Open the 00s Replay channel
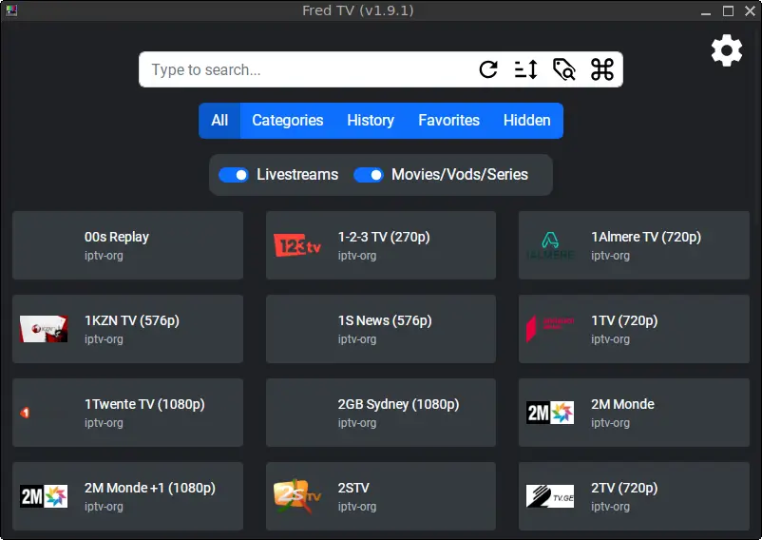 (128, 245)
